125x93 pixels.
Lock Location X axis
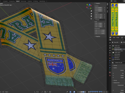pyautogui.click(x=104, y=7)
